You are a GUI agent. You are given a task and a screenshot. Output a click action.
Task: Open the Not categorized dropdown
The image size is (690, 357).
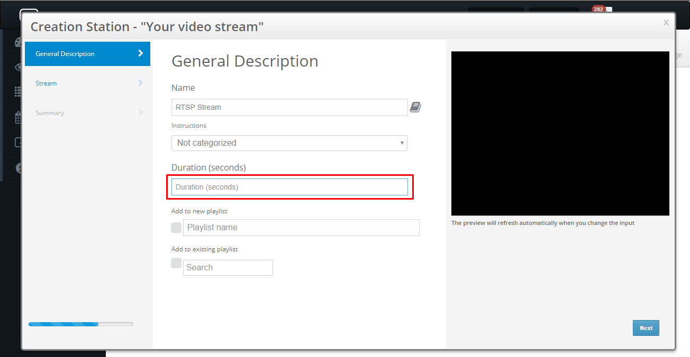pyautogui.click(x=289, y=143)
